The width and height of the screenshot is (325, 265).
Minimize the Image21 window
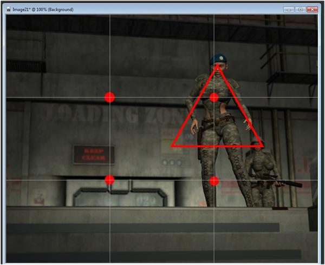pos(289,10)
